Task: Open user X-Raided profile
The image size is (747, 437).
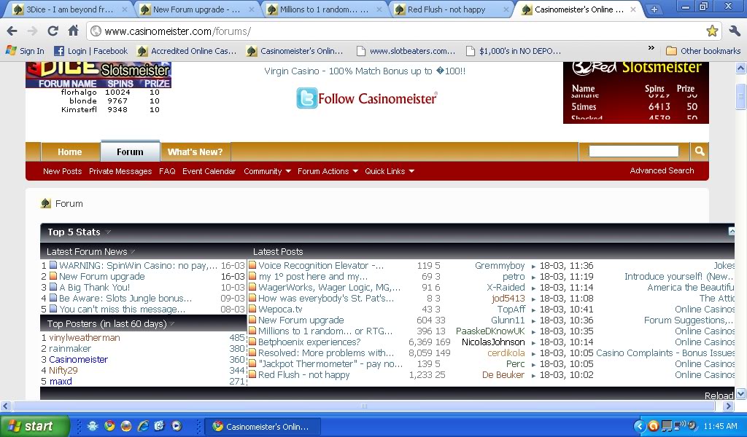Action: click(506, 287)
